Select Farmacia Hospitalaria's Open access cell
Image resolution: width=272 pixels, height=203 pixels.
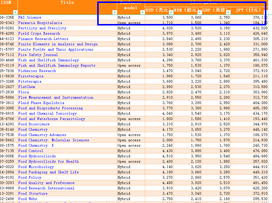129,23
